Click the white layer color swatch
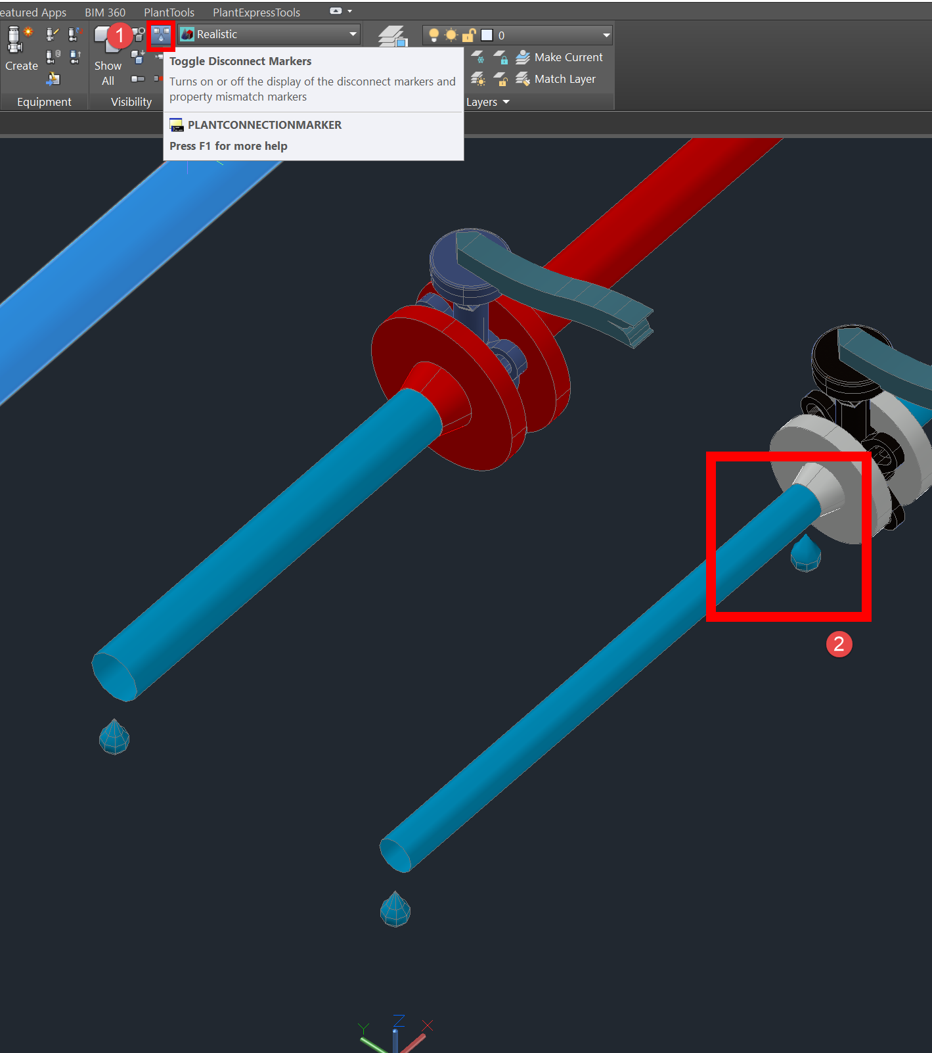 (x=487, y=35)
